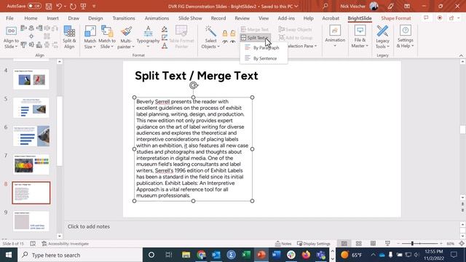466x262 pixels.
Task: Open Excel from taskbar
Action: click(246, 255)
